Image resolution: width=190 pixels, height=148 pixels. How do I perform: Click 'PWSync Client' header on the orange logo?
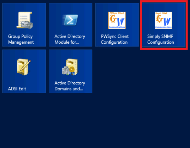tap(117, 13)
